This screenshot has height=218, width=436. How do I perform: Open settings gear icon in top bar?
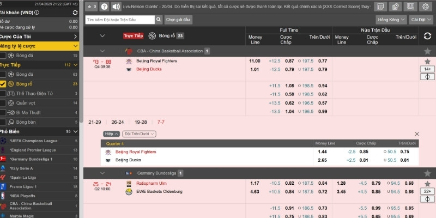[x=426, y=7]
